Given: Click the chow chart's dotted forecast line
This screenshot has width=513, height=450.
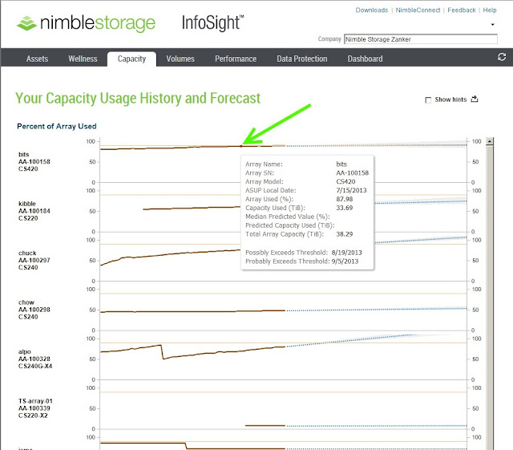Looking at the screenshot, I should point(376,310).
